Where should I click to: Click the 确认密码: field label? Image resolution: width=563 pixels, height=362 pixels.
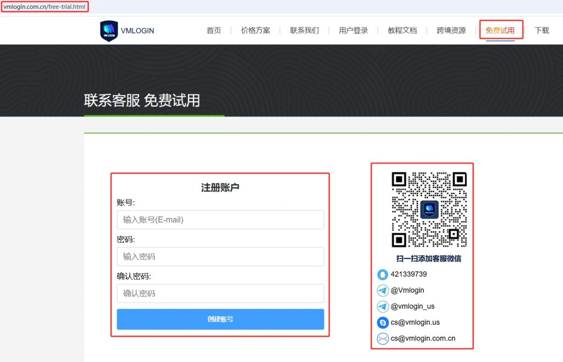[x=134, y=276]
